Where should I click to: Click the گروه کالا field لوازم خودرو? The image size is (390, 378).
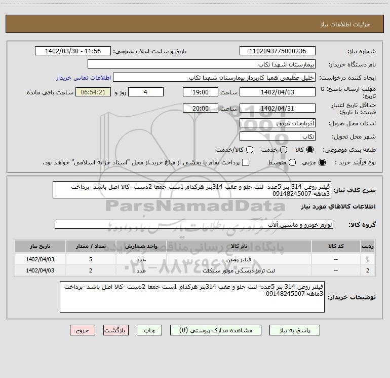coord(194,224)
